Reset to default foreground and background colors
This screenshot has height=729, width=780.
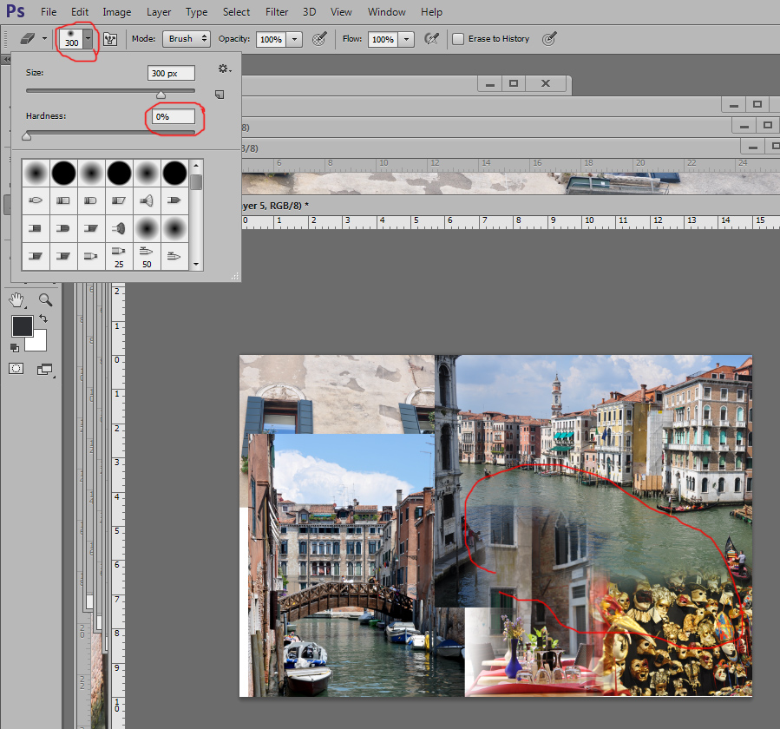[x=15, y=347]
